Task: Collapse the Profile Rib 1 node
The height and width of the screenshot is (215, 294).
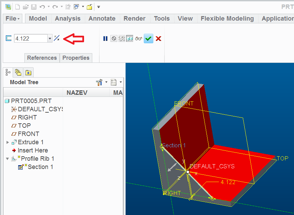Action: 7,159
